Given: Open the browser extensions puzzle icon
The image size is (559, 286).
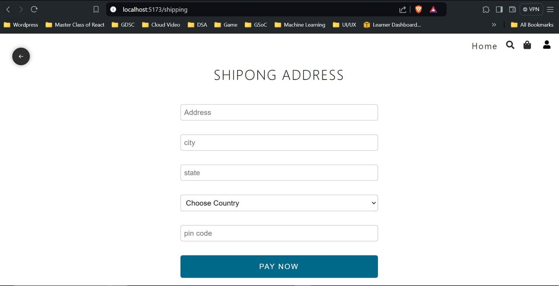Looking at the screenshot, I should coord(486,9).
